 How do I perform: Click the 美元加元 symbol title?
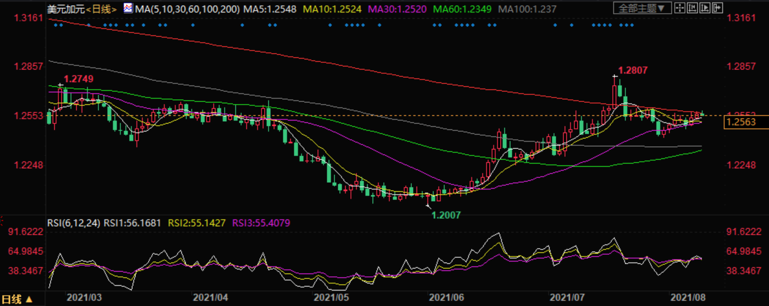tap(65, 9)
